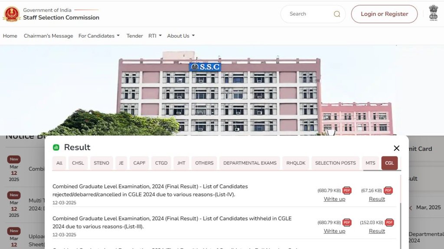Open Chairman's Message page
The image size is (444, 249).
(x=48, y=36)
